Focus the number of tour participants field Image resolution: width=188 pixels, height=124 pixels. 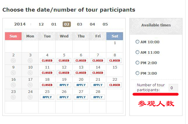click(173, 88)
